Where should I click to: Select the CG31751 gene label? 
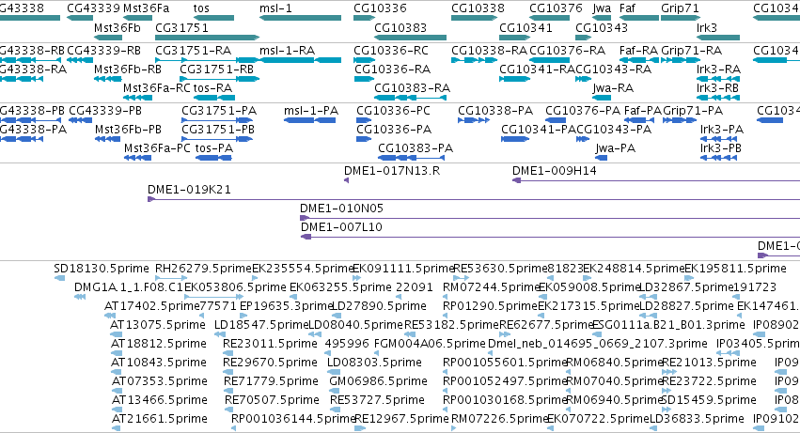[181, 27]
